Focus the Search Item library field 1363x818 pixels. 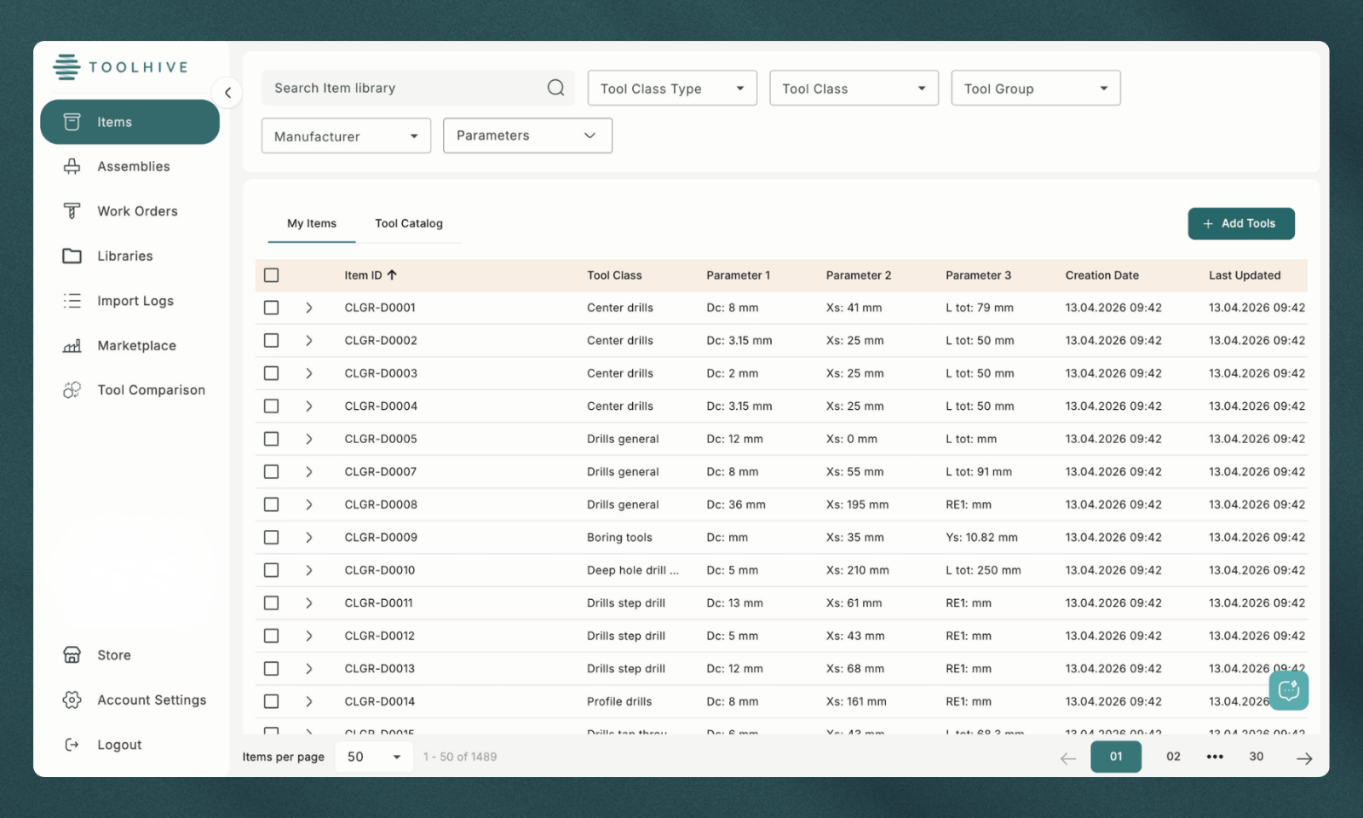tap(417, 88)
